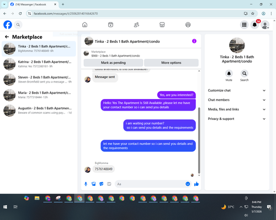Open the Maria conversation in list
Viewport: 276px width, 220px height.
pyautogui.click(x=39, y=95)
